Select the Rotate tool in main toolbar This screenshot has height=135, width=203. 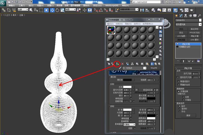coord(57,10)
